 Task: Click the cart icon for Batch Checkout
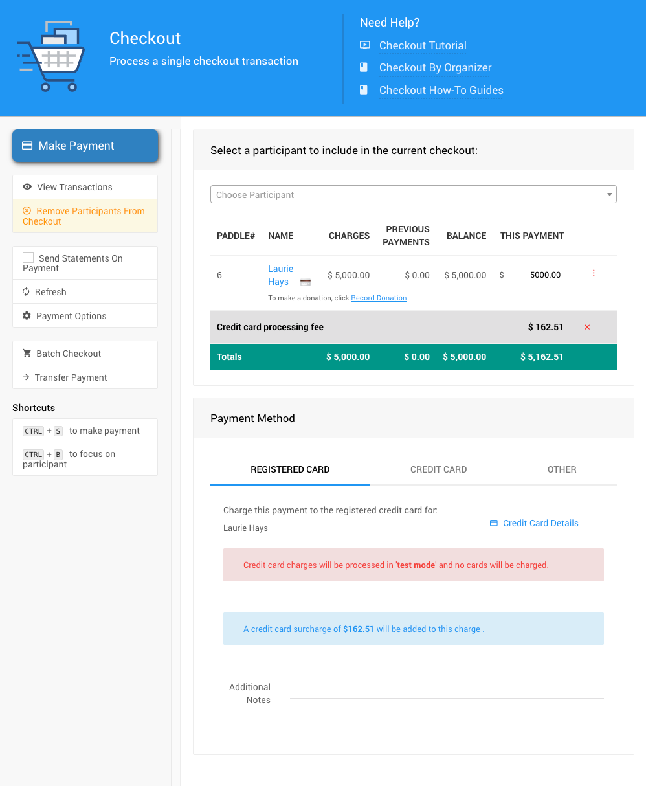coord(27,354)
